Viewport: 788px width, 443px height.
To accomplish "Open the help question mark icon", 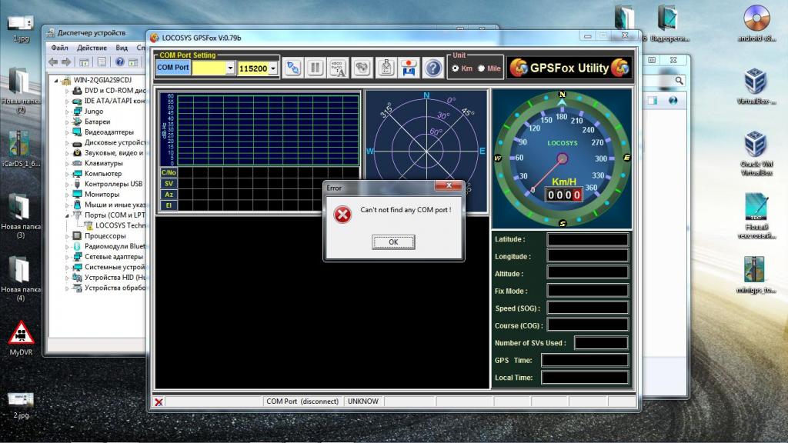I will 433,68.
